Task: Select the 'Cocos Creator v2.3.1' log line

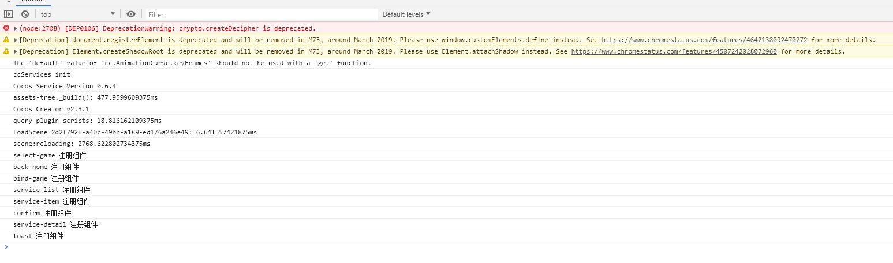Action: coord(51,109)
